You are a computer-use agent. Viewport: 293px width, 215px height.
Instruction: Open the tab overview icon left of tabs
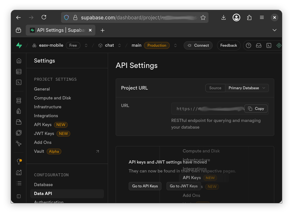[x=18, y=30]
